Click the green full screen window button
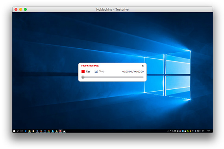 coord(26,9)
